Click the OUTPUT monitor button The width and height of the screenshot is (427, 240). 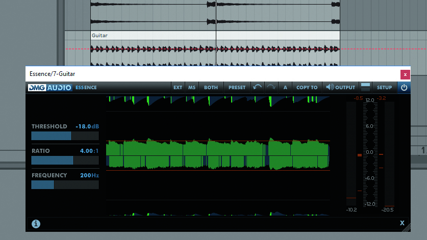[x=341, y=87]
